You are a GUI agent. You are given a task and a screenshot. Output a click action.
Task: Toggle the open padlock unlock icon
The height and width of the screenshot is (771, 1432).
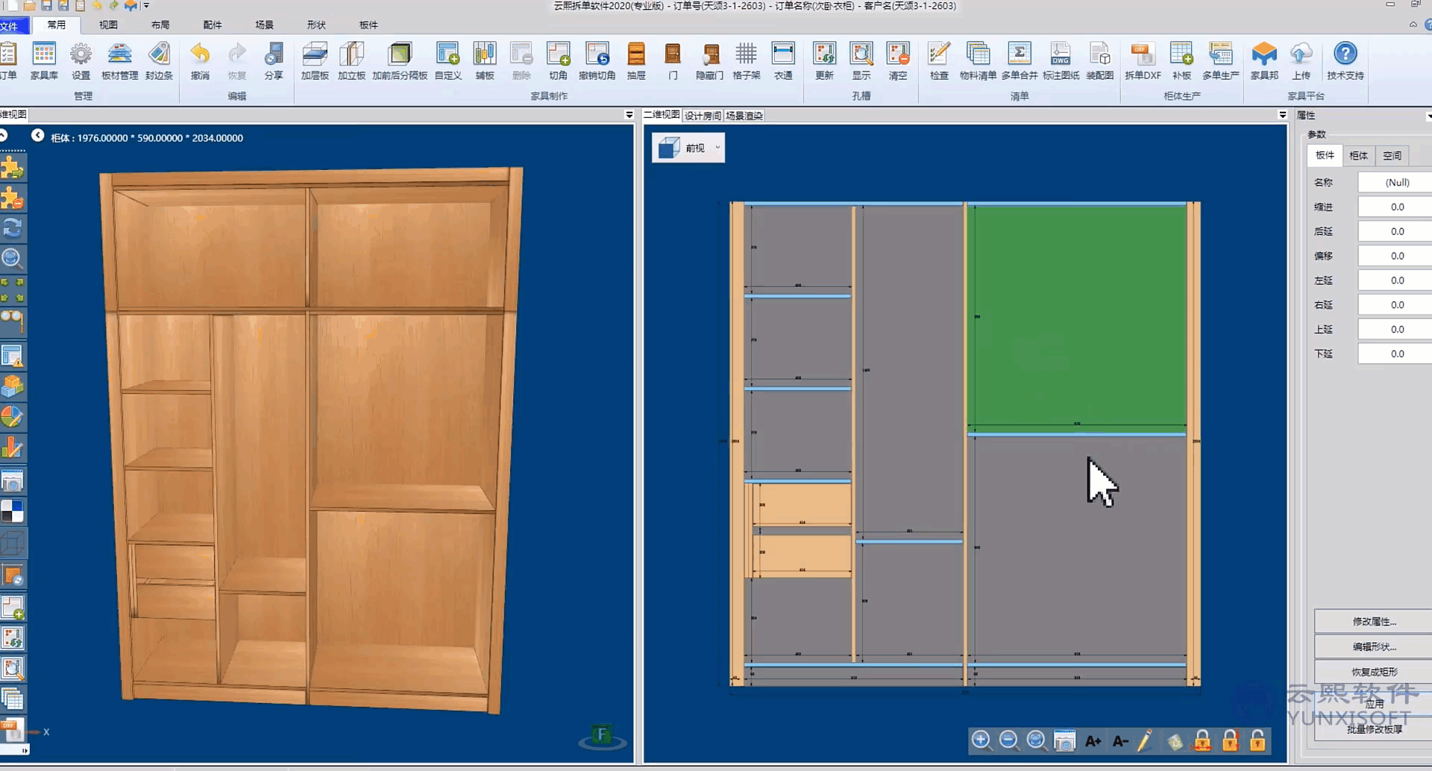(1257, 740)
